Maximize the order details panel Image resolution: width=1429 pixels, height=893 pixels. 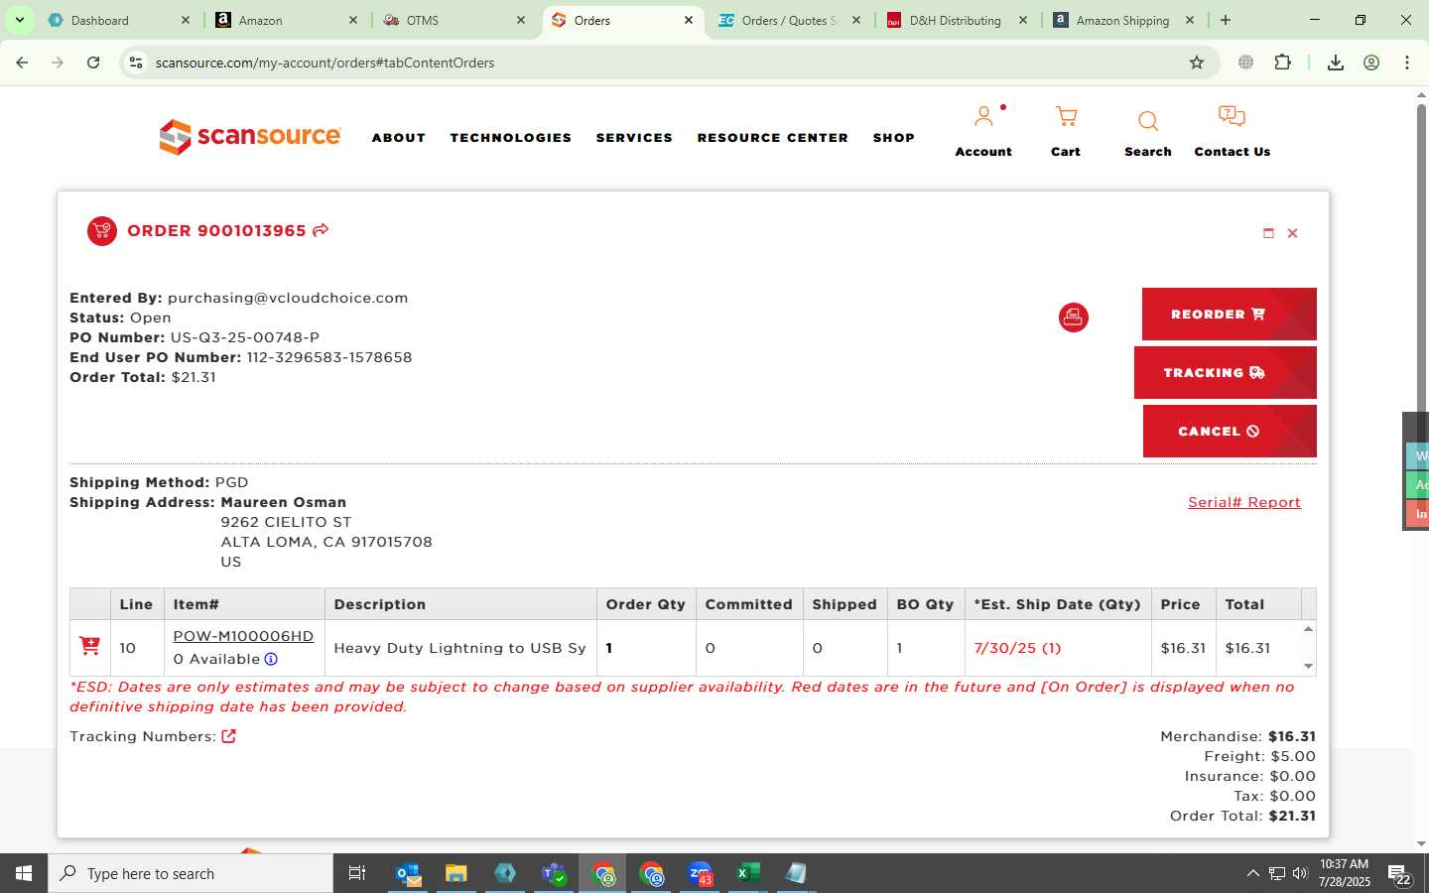(x=1268, y=233)
